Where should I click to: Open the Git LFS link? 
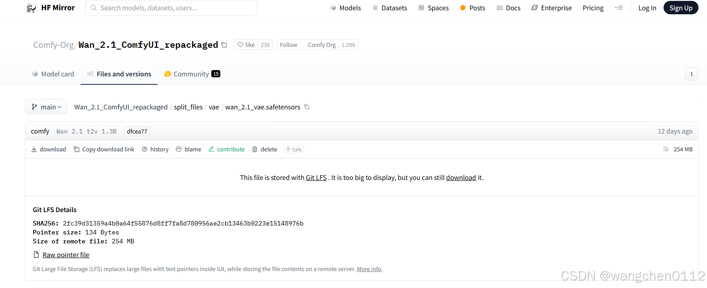(x=316, y=178)
